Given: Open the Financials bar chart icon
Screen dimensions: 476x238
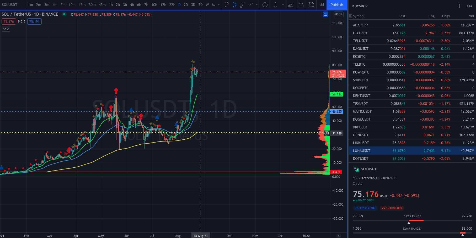Looking at the screenshot, I should [x=291, y=5].
